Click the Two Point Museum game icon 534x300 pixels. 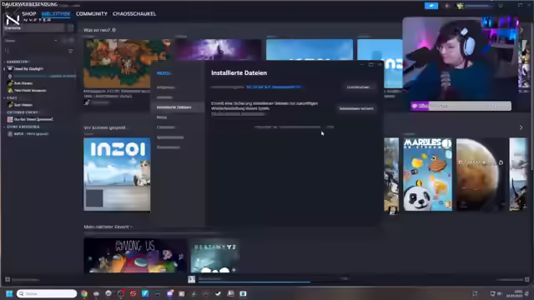tap(10, 91)
